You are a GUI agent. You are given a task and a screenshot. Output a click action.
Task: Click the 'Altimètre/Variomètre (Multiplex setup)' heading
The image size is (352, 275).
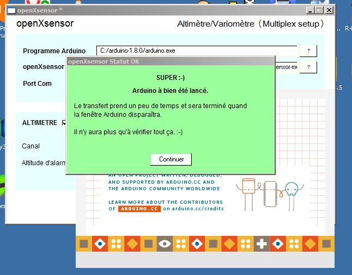[x=250, y=24]
